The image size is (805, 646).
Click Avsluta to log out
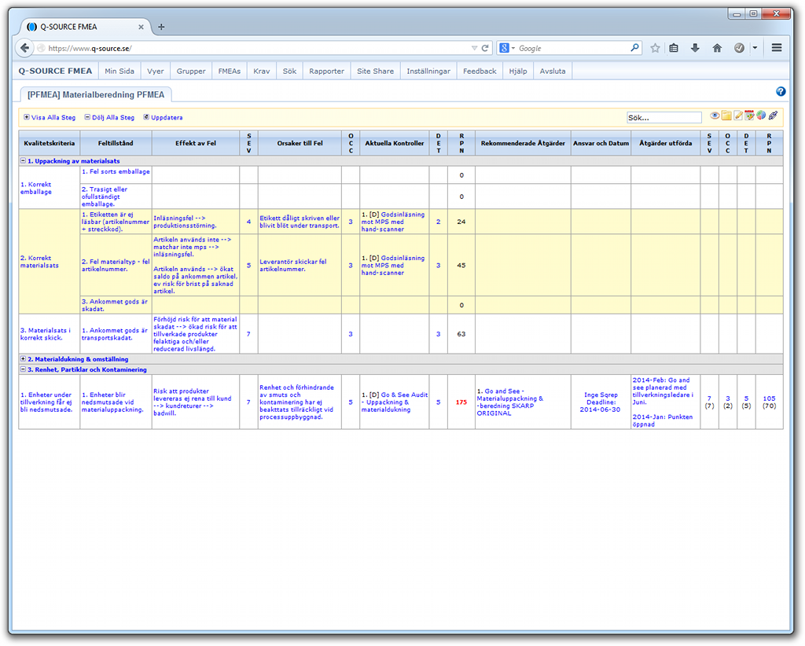pos(553,72)
